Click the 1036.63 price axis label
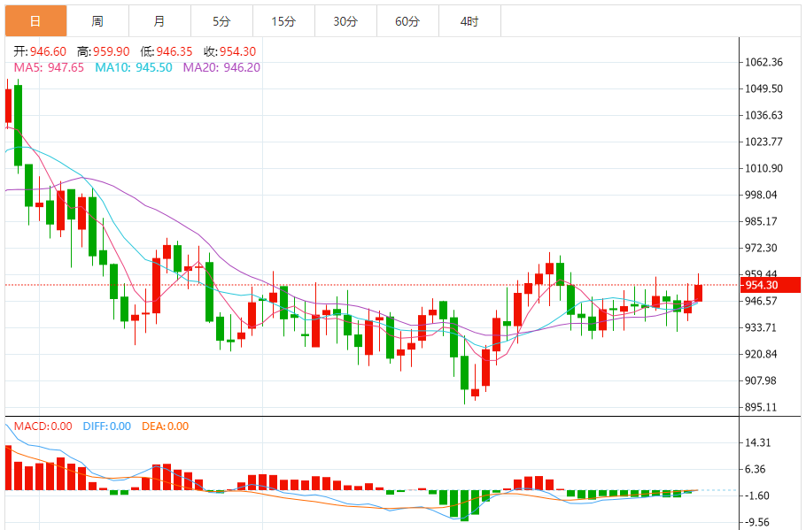The width and height of the screenshot is (806, 530). [x=763, y=115]
